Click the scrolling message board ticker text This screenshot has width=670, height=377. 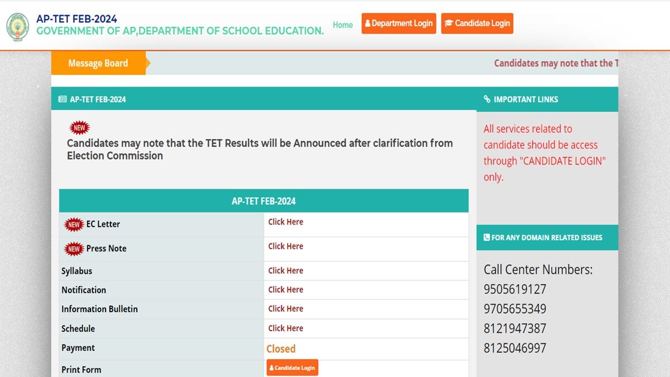[556, 63]
